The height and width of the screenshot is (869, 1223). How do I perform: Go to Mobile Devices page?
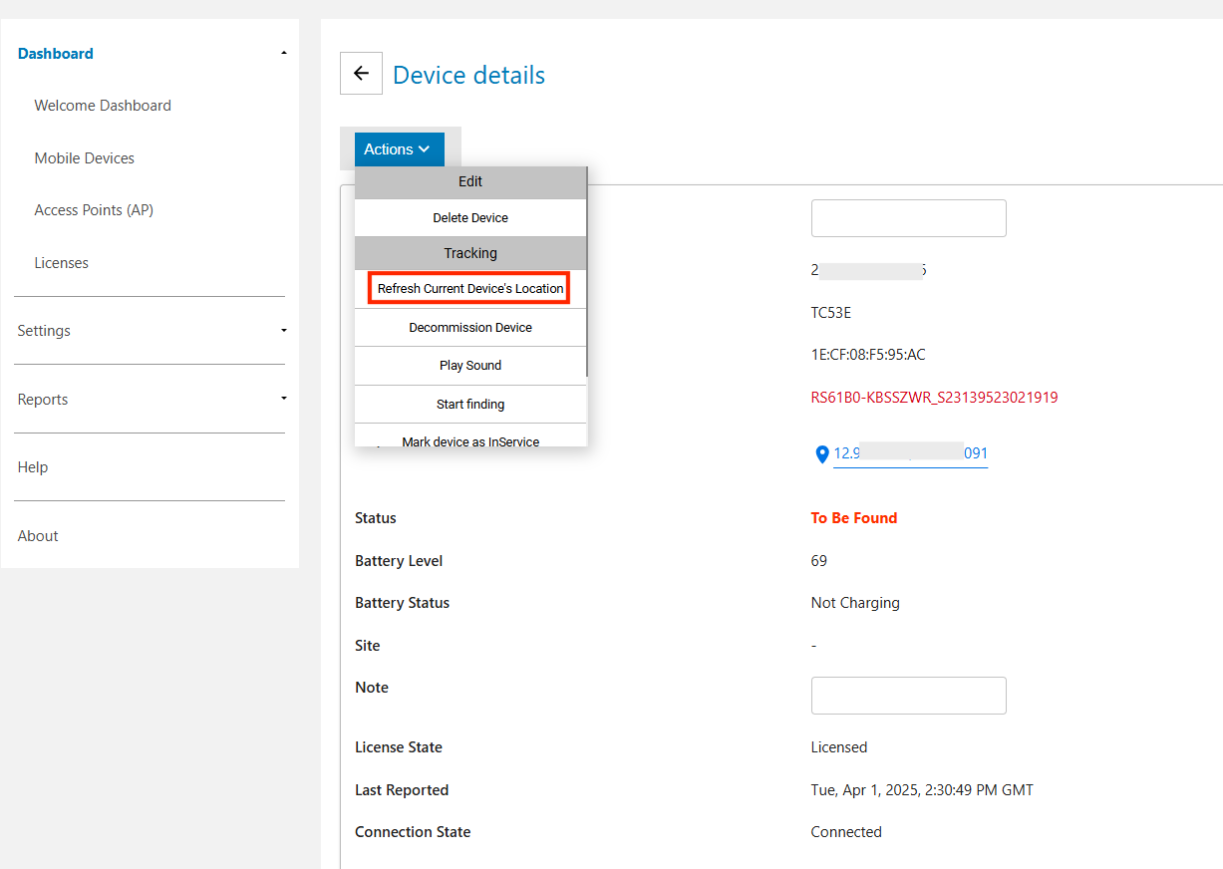coord(85,158)
